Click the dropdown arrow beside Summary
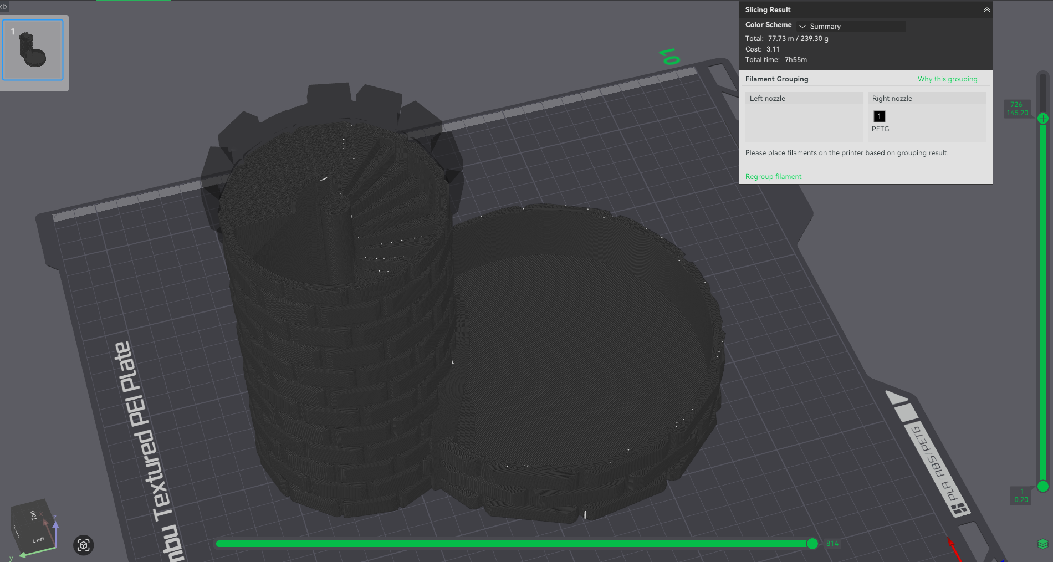This screenshot has height=562, width=1053. [x=802, y=27]
